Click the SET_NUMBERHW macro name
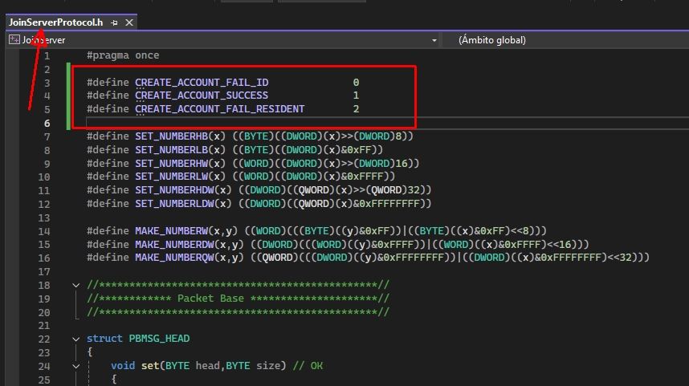 (x=171, y=164)
